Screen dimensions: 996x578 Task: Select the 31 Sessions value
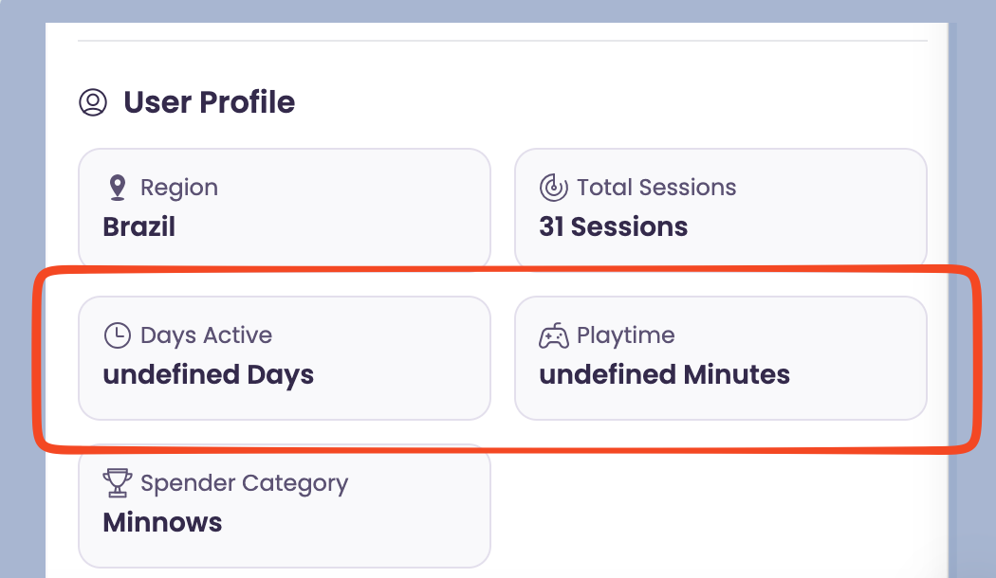coord(613,227)
